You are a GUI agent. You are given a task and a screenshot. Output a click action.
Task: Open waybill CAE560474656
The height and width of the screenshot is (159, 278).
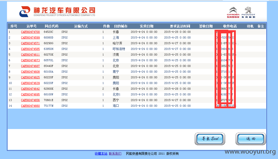[30, 100]
